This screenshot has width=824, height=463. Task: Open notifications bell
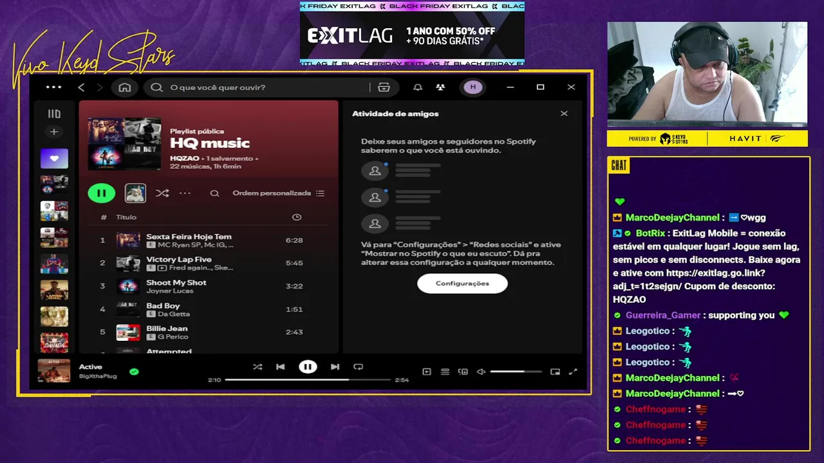[x=418, y=87]
